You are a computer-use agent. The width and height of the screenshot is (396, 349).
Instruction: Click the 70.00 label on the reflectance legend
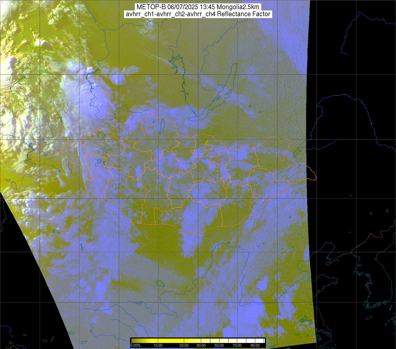click(237, 346)
